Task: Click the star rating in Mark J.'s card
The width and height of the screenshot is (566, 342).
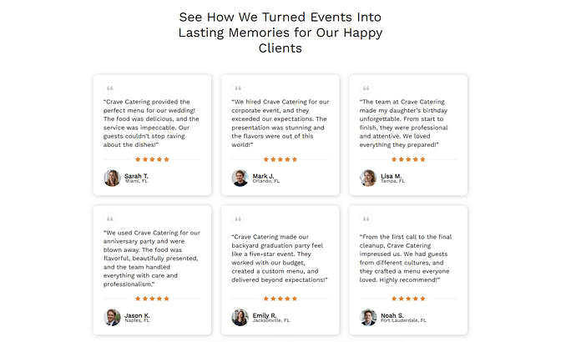Action: (x=280, y=159)
